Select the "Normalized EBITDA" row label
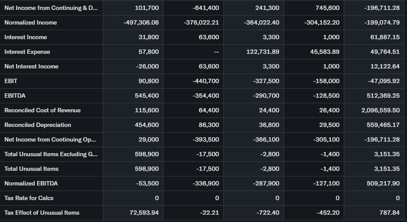This screenshot has height=222, width=407. coord(31,183)
